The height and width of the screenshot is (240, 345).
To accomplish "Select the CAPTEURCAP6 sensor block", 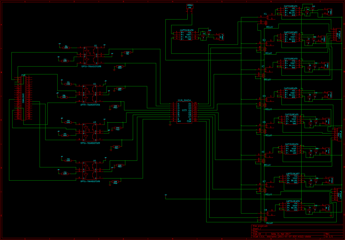I will click(291, 150).
